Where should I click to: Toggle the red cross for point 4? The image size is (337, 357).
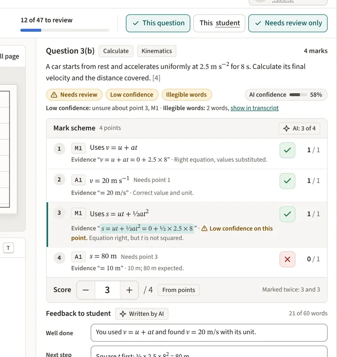click(287, 259)
